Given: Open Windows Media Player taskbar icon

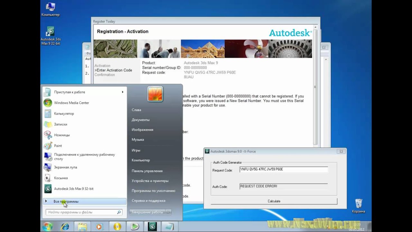Looking at the screenshot, I should point(100,227).
